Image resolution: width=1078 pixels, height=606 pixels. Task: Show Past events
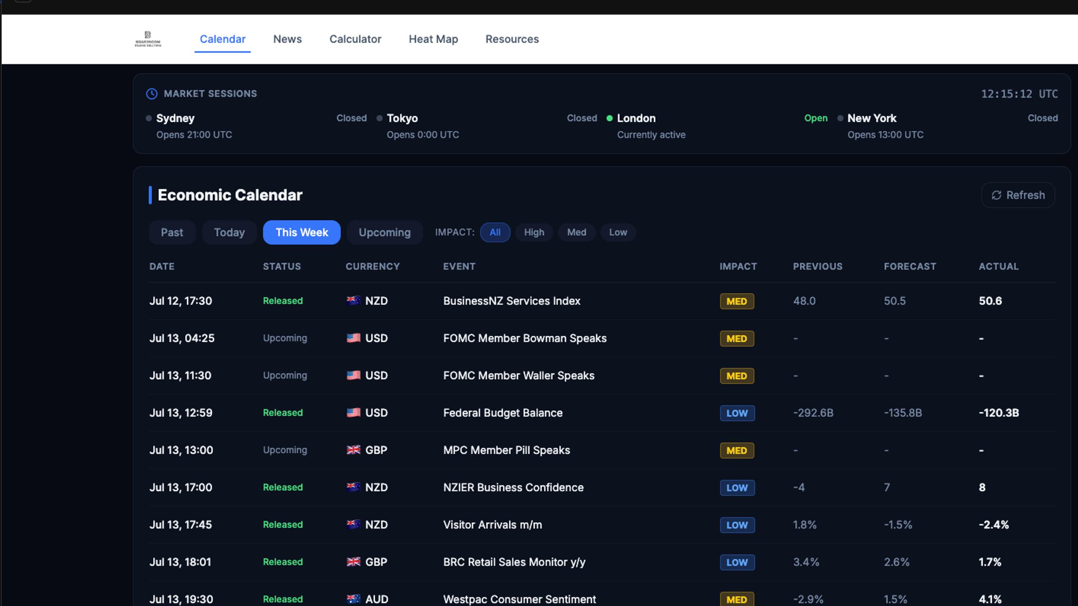click(x=172, y=232)
